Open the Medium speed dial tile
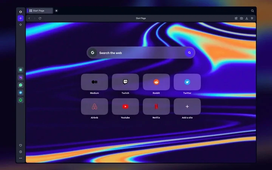 coord(94,82)
